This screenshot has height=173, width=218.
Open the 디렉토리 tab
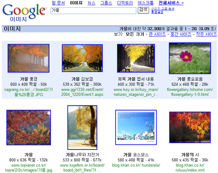point(125,3)
